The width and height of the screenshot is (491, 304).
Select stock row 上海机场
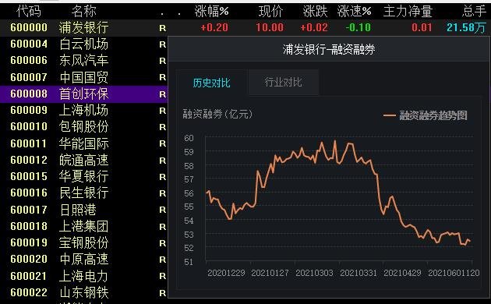[x=83, y=110]
